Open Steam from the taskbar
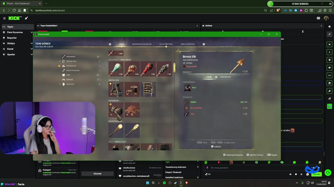 point(175,183)
